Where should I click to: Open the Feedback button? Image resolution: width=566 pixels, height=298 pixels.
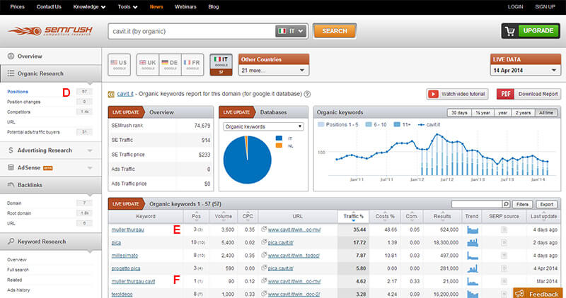(x=538, y=293)
